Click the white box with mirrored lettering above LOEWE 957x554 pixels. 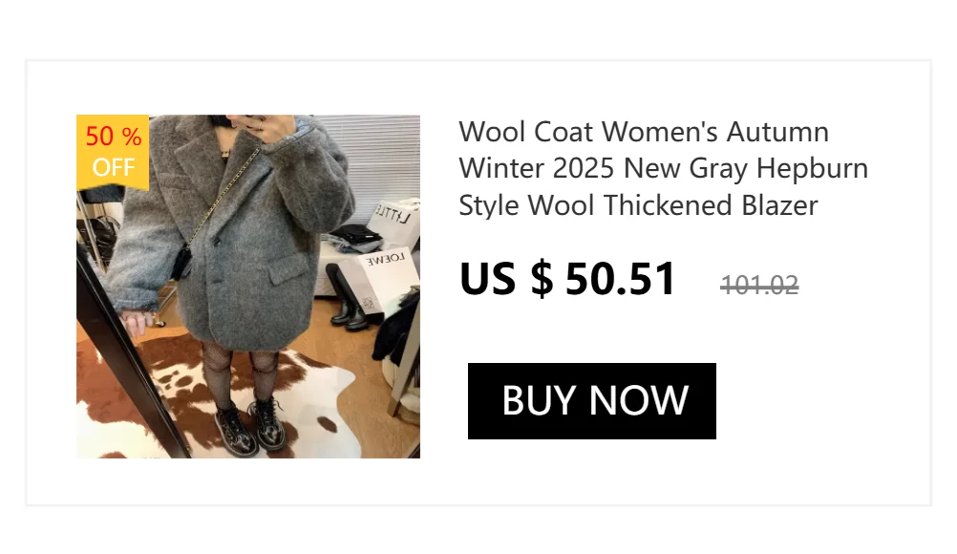pyautogui.click(x=394, y=219)
